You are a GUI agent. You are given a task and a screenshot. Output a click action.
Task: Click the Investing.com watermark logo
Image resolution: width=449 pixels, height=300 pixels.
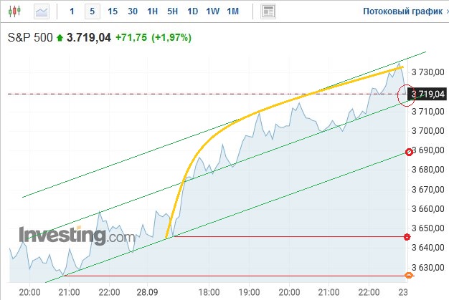click(x=76, y=236)
